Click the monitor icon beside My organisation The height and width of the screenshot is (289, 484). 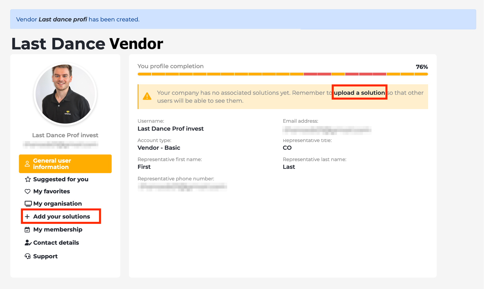[x=28, y=204]
